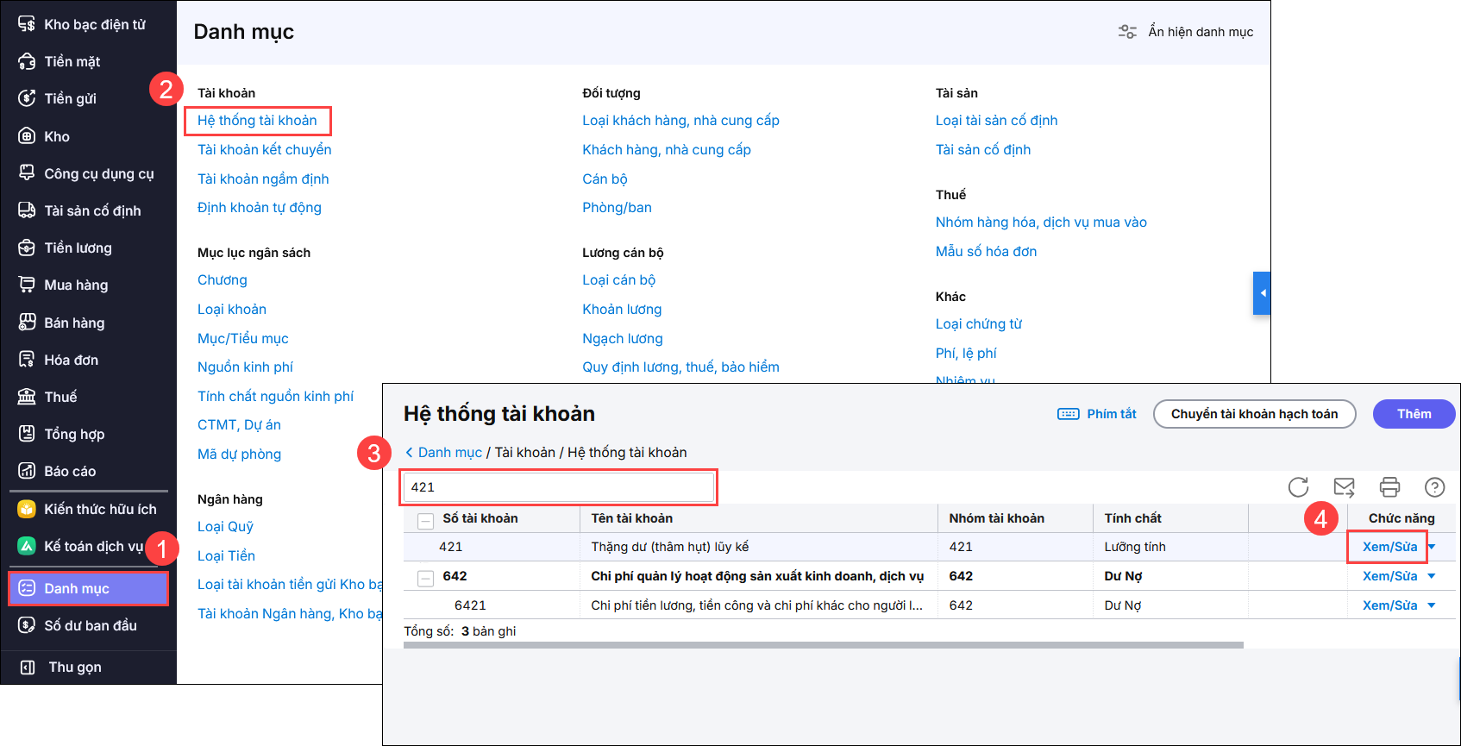Open Loại tài sản cố định link

click(x=996, y=121)
